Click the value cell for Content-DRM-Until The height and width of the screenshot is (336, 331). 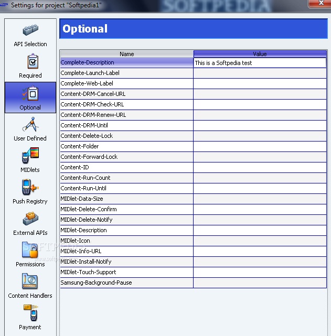[260, 126]
